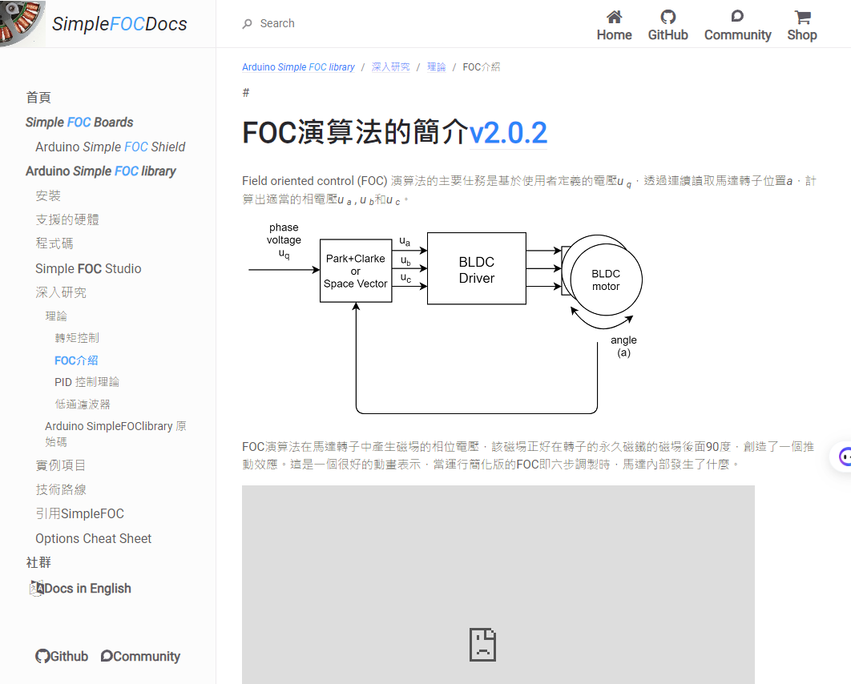851x684 pixels.
Task: Click the # heading anchor
Action: click(x=246, y=93)
